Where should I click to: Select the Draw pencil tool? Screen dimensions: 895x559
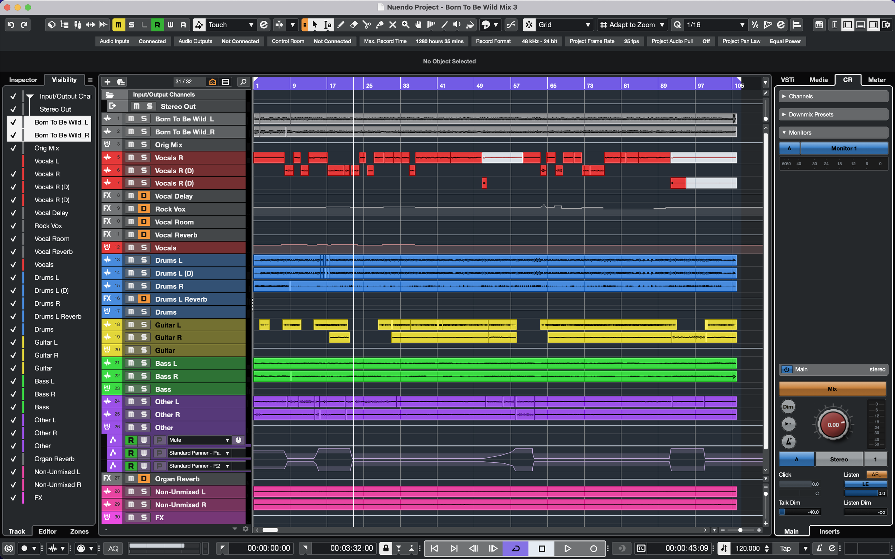pyautogui.click(x=340, y=25)
